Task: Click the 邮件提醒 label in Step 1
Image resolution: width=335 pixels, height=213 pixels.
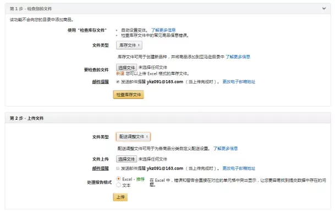Action: tap(101, 82)
